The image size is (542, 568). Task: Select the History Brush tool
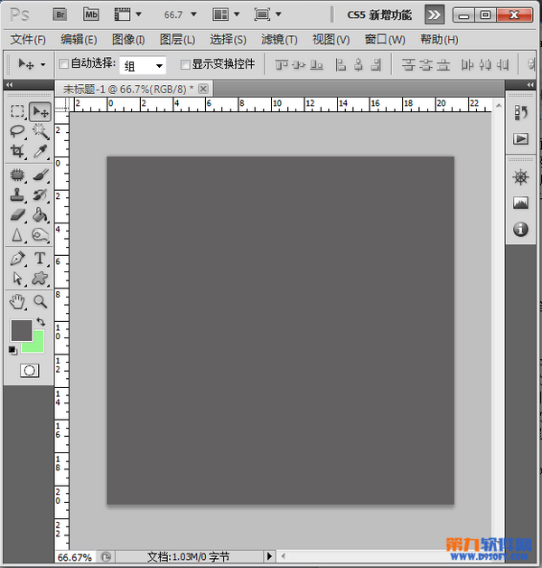(40, 194)
